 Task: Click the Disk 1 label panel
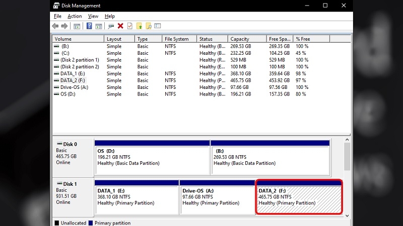tap(73, 197)
